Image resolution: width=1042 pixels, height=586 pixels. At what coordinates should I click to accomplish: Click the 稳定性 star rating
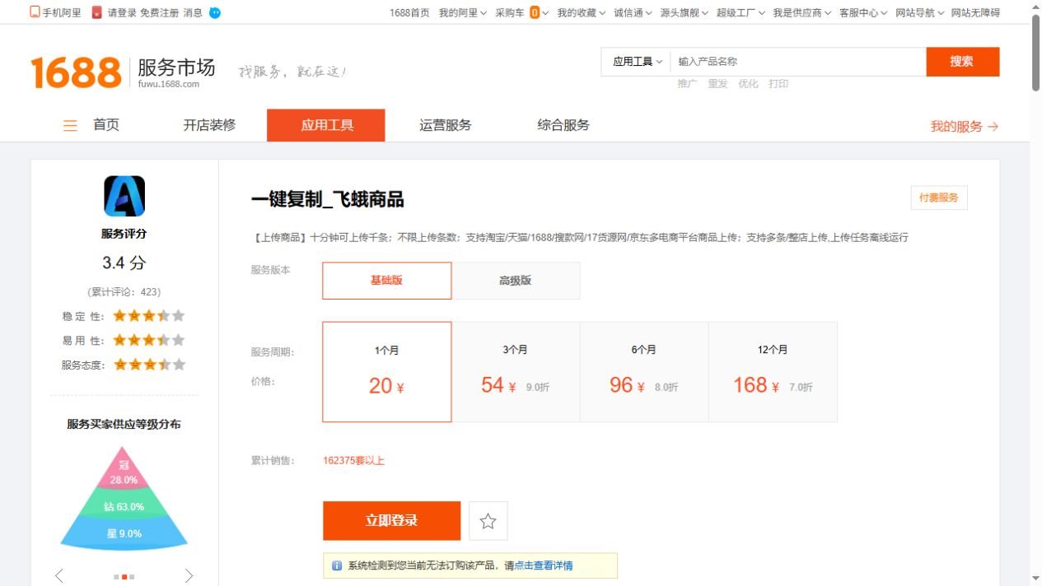pyautogui.click(x=149, y=316)
